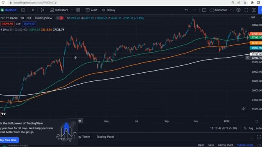Open the indicator templates grid icon

78,10
